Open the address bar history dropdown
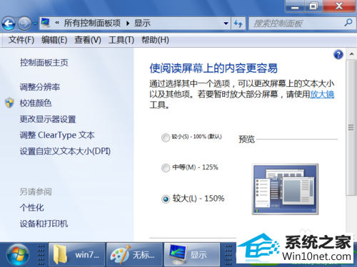 (226, 23)
